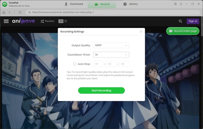The width and height of the screenshot is (203, 129).
Task: Click the URL address bar text
Action: point(63,12)
